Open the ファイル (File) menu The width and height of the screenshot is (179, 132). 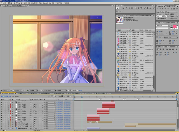click(3, 3)
